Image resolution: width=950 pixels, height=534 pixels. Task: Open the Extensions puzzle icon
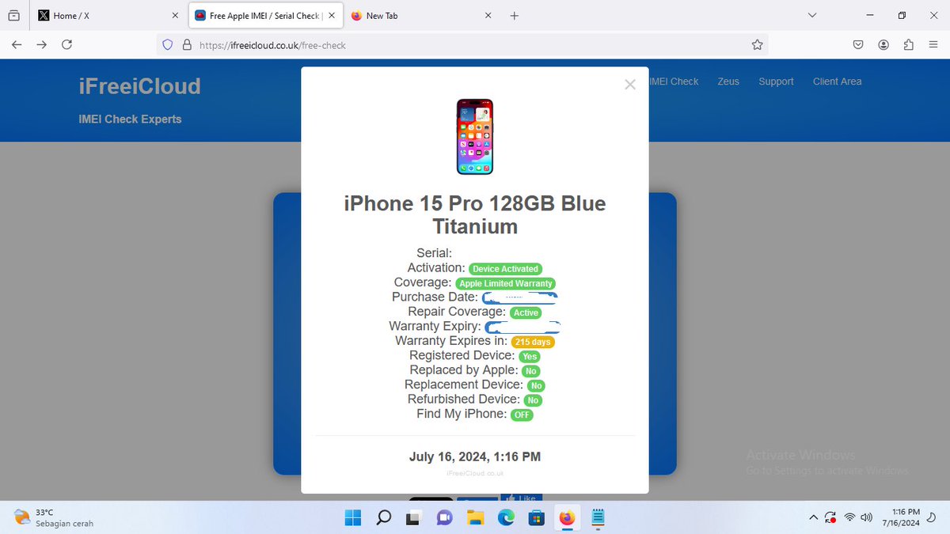tap(908, 45)
